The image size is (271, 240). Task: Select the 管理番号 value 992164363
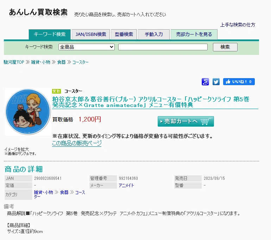click(x=128, y=178)
